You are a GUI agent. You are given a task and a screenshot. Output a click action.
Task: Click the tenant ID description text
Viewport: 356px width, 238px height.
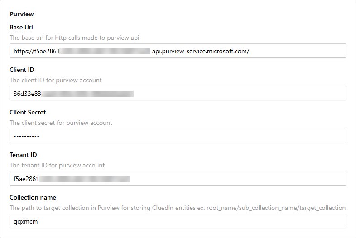57,165
